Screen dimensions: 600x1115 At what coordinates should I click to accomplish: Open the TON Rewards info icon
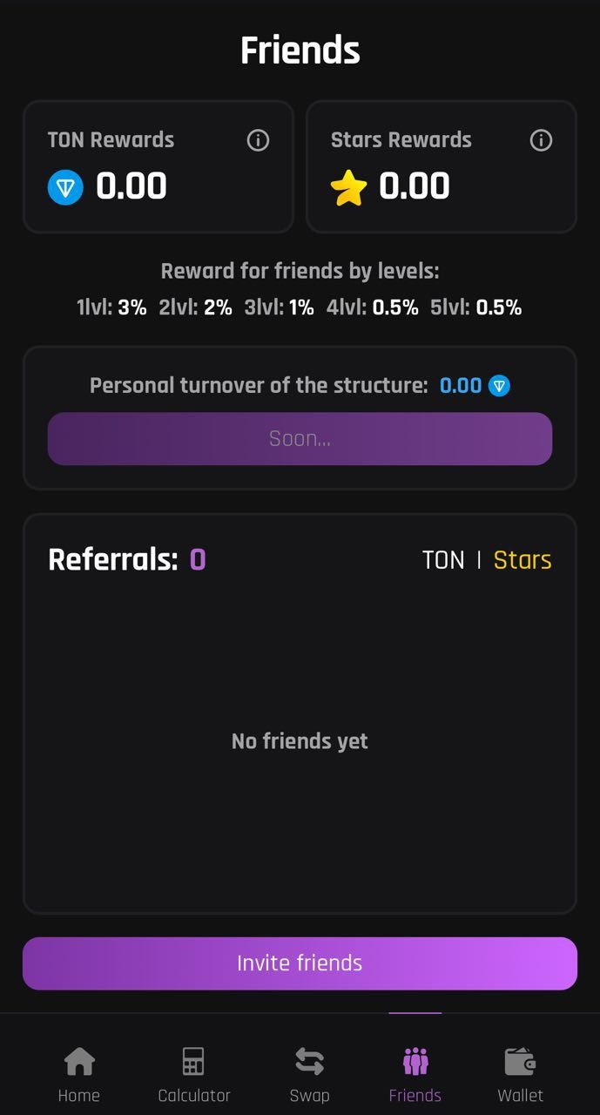(257, 140)
